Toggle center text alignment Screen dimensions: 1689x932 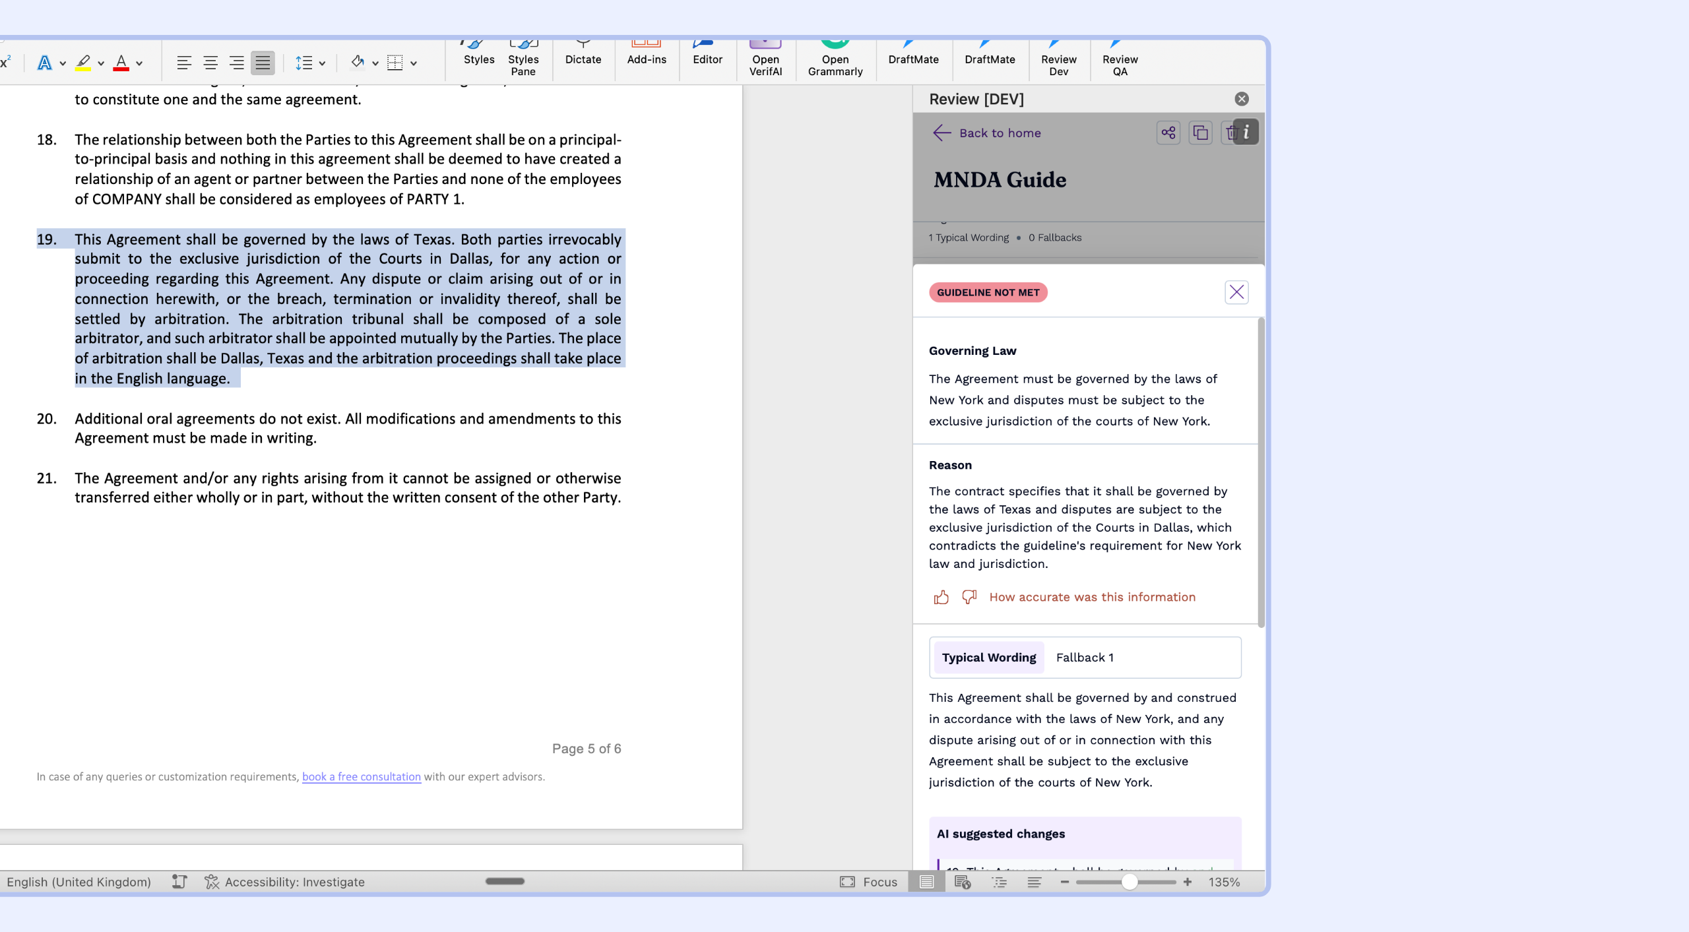click(x=210, y=63)
